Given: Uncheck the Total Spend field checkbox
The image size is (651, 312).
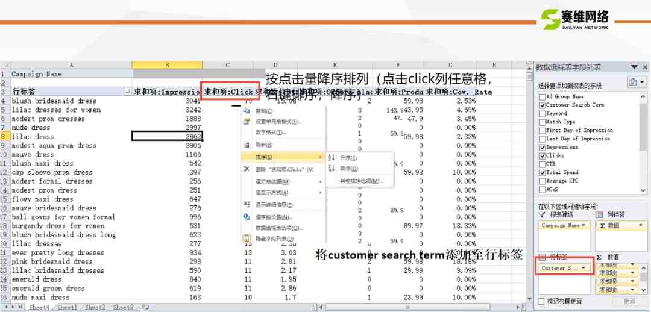Looking at the screenshot, I should (x=542, y=172).
